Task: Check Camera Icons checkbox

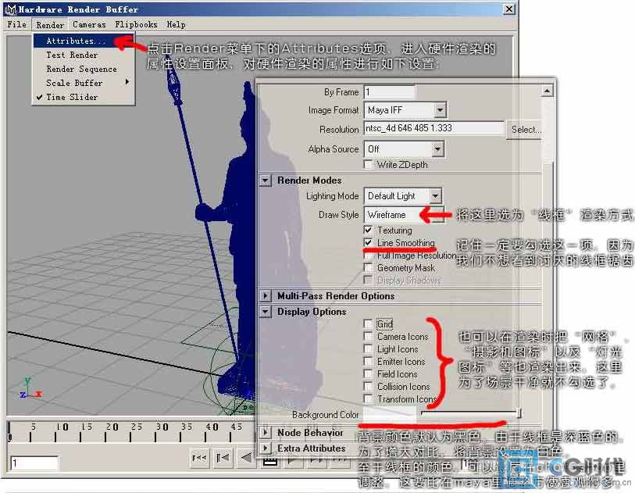Action: [368, 336]
